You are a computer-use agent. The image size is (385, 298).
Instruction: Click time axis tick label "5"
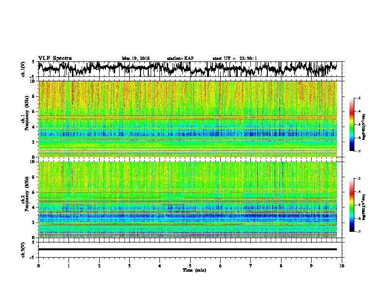click(190, 266)
